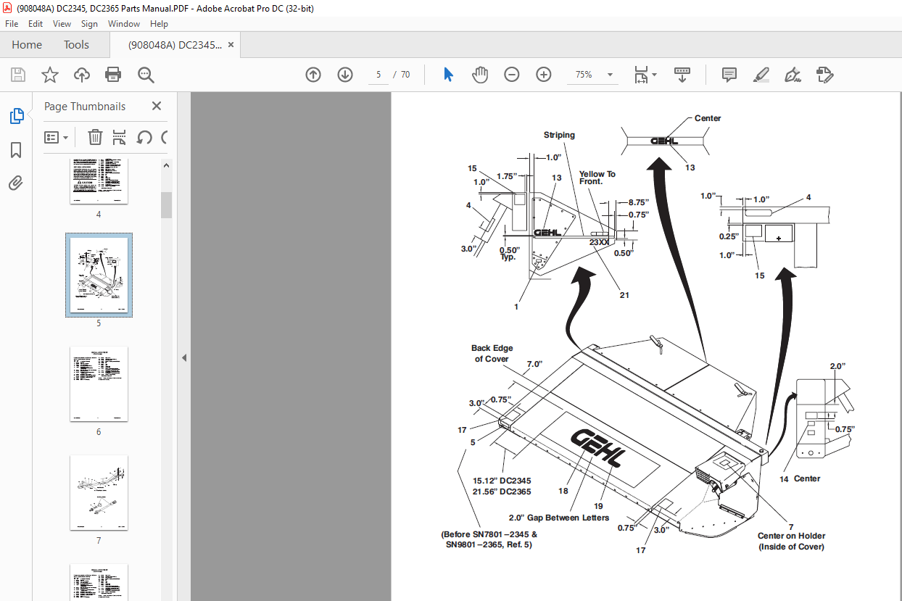Viewport: 902px width, 601px height.
Task: Click the thumbnails panel scrollbar handle
Action: pos(166,205)
